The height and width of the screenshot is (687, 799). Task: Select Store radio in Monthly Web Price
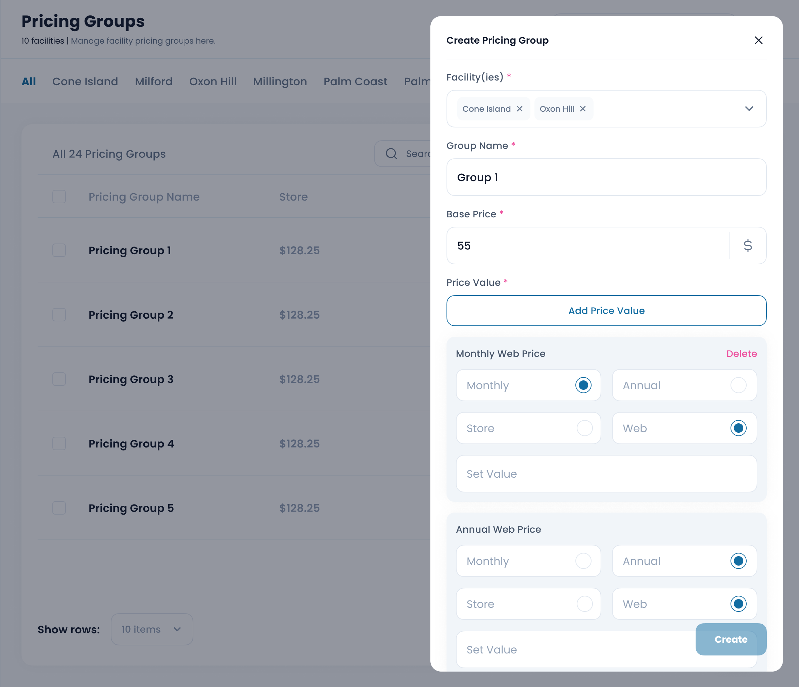(584, 428)
